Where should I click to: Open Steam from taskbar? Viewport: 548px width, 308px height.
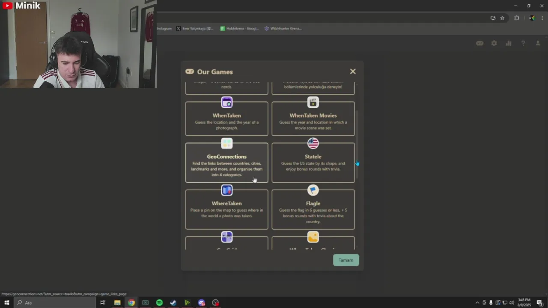pos(173,302)
